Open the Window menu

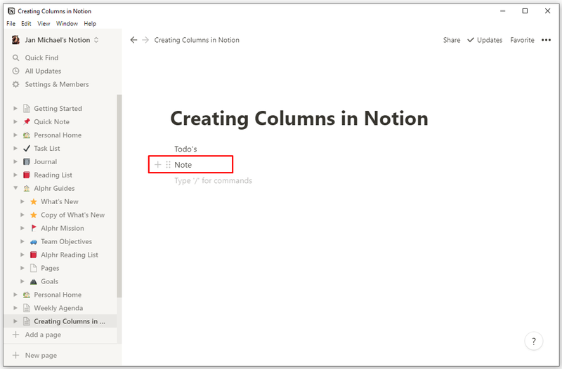pos(67,24)
